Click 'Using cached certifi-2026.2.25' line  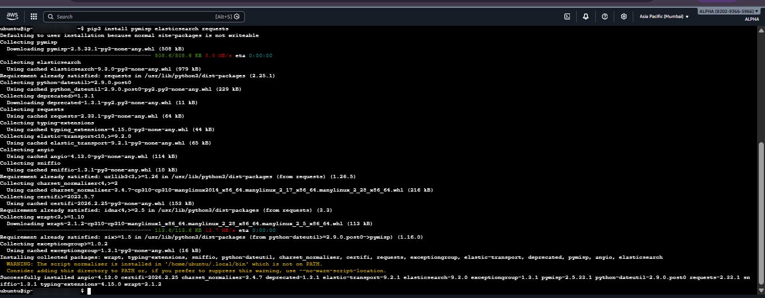coord(100,203)
